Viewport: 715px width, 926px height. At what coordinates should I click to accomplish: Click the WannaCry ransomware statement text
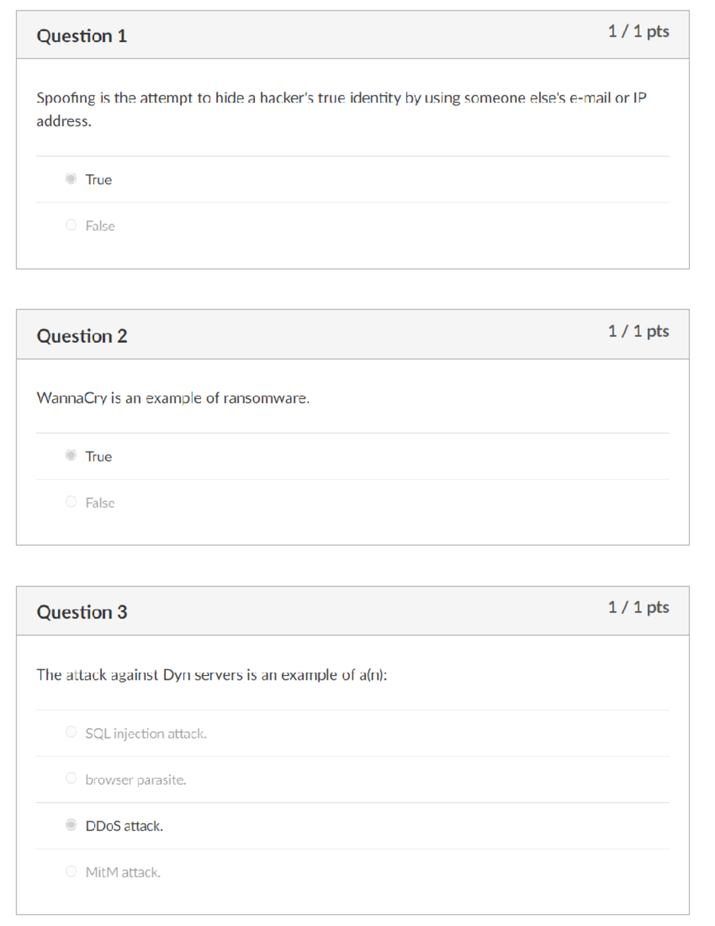(x=173, y=398)
